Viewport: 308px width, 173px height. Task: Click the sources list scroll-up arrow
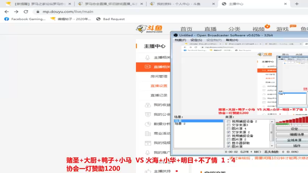coord(272,121)
